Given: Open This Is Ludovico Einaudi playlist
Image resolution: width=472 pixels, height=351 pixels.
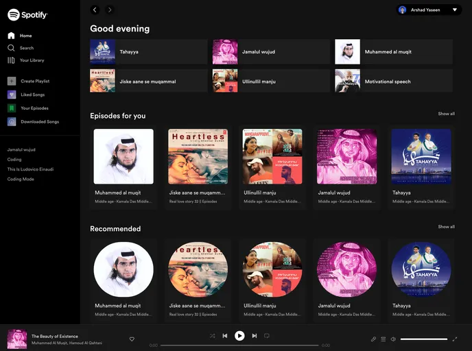Looking at the screenshot, I should 30,169.
